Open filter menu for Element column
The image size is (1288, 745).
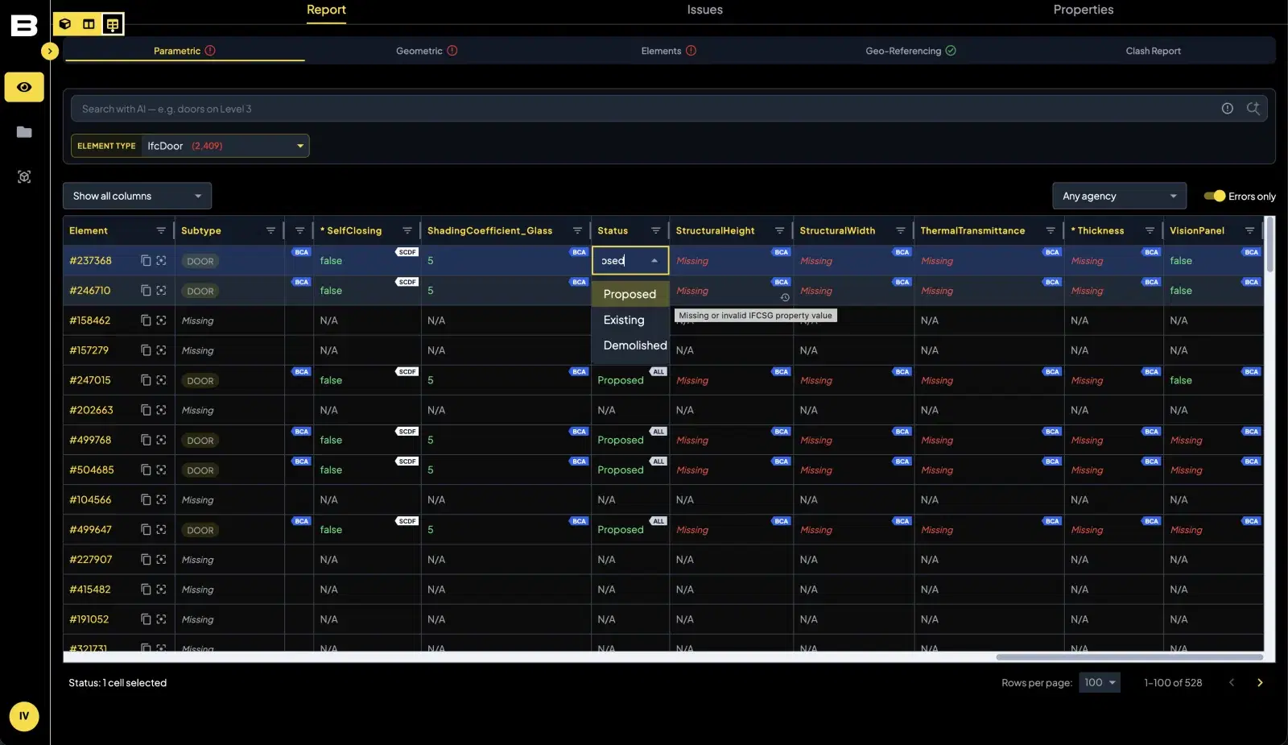(x=161, y=230)
